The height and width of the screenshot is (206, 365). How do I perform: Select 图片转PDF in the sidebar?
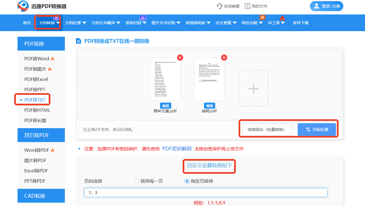click(35, 160)
